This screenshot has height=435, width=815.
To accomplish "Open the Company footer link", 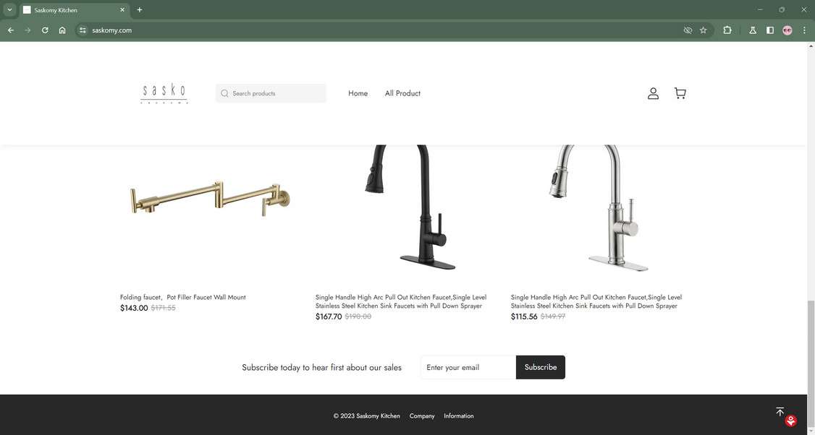I will coord(421,415).
